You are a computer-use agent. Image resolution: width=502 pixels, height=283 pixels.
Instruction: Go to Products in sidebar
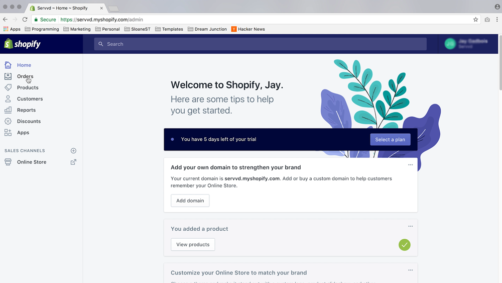28,87
